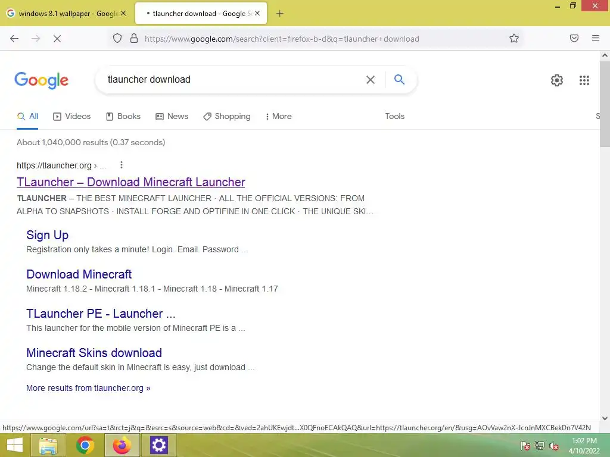Clear the Google search box text
610x457 pixels.
371,80
